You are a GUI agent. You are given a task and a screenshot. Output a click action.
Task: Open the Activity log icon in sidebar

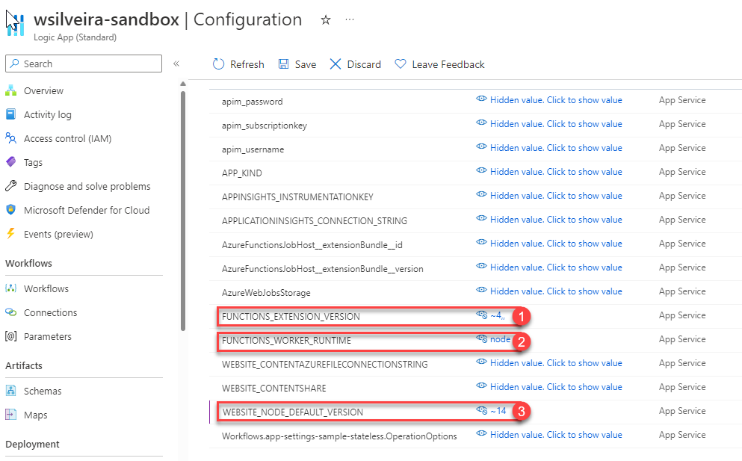tap(10, 114)
